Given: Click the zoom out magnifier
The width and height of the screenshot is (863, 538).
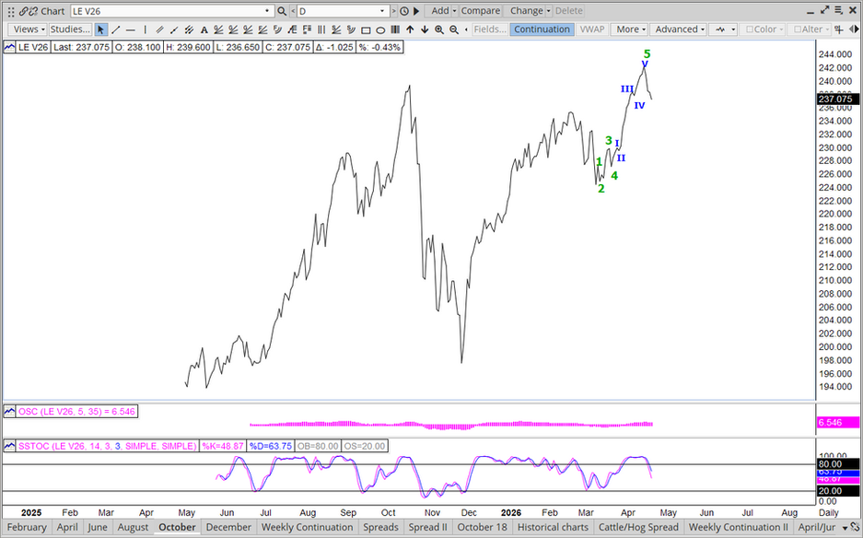Looking at the screenshot, I should tap(454, 29).
